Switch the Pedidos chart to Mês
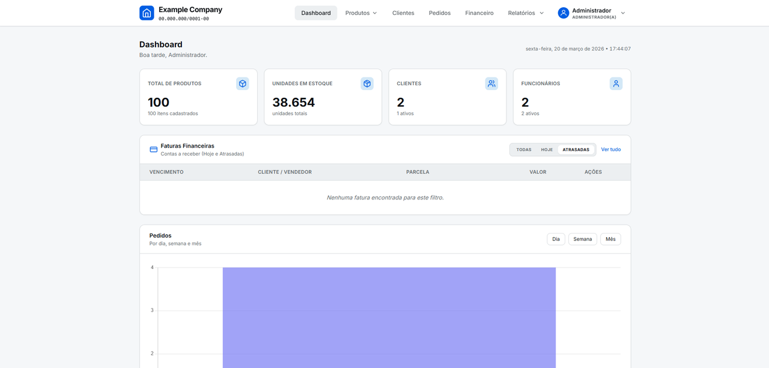 click(610, 239)
